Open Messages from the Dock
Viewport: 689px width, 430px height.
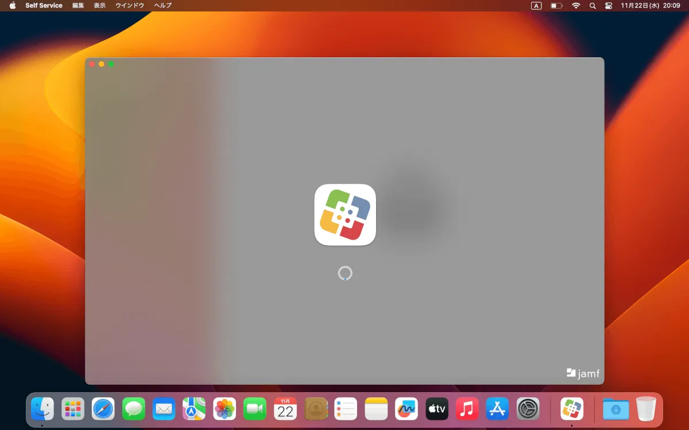[x=134, y=409]
